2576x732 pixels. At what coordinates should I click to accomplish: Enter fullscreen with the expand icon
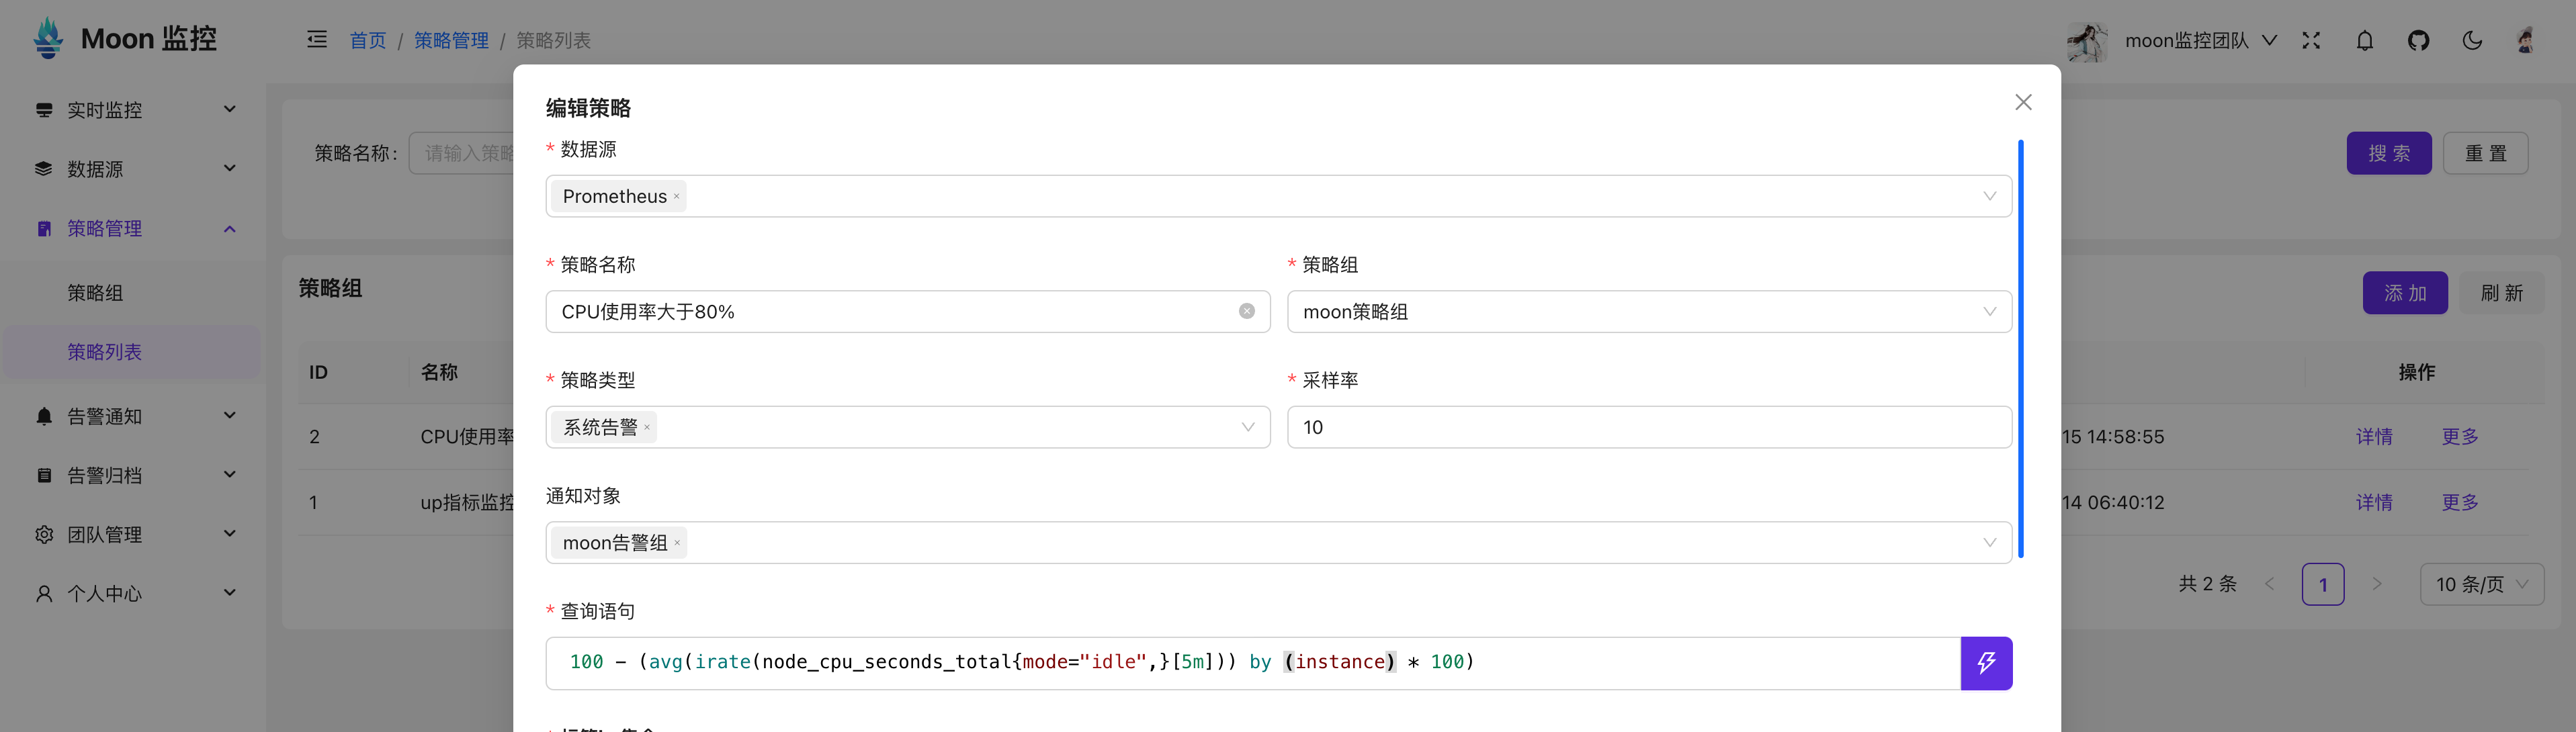pos(2311,41)
